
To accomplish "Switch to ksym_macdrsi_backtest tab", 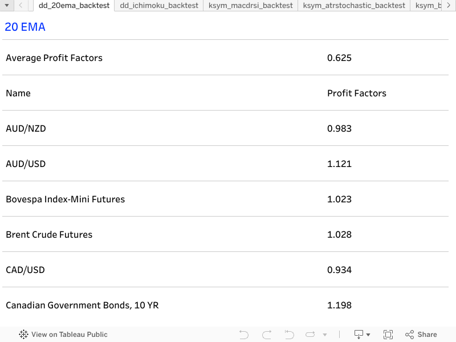I will click(x=251, y=5).
